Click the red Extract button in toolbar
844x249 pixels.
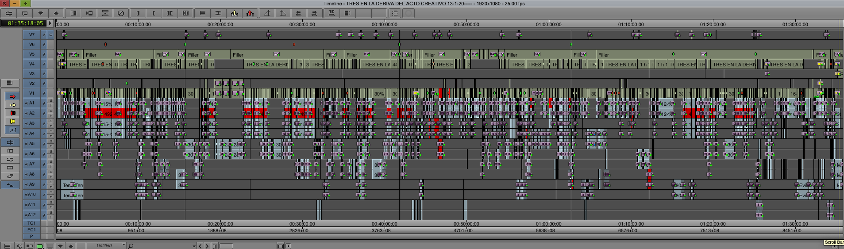pyautogui.click(x=251, y=13)
